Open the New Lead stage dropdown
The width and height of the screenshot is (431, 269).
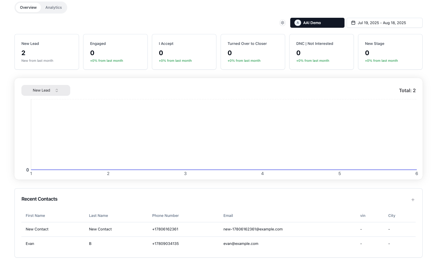tap(46, 90)
